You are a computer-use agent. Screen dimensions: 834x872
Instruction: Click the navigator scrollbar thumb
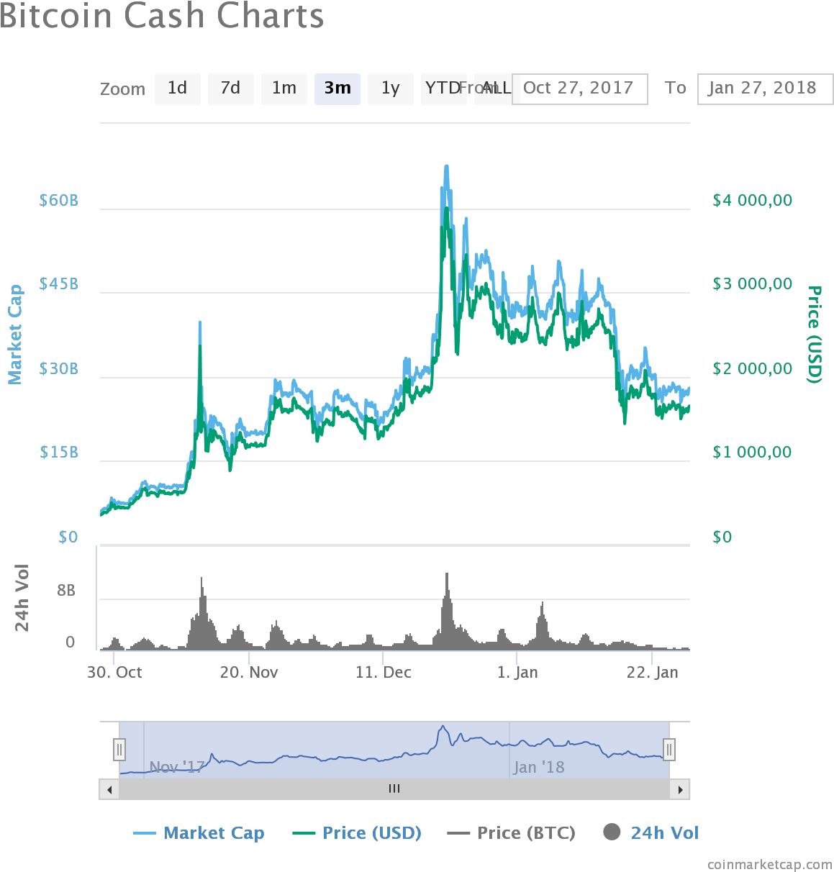click(x=394, y=789)
